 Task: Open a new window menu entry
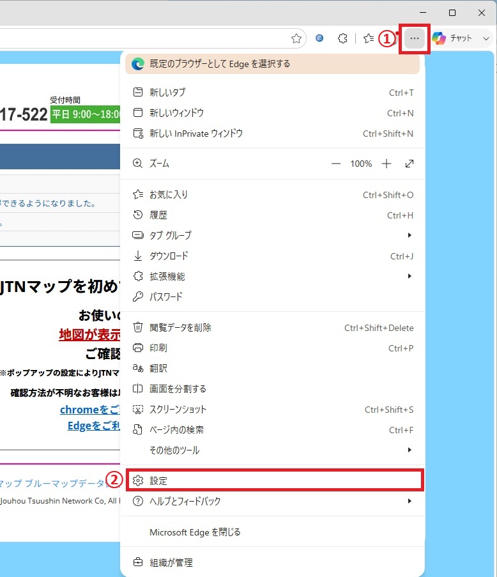pyautogui.click(x=273, y=113)
